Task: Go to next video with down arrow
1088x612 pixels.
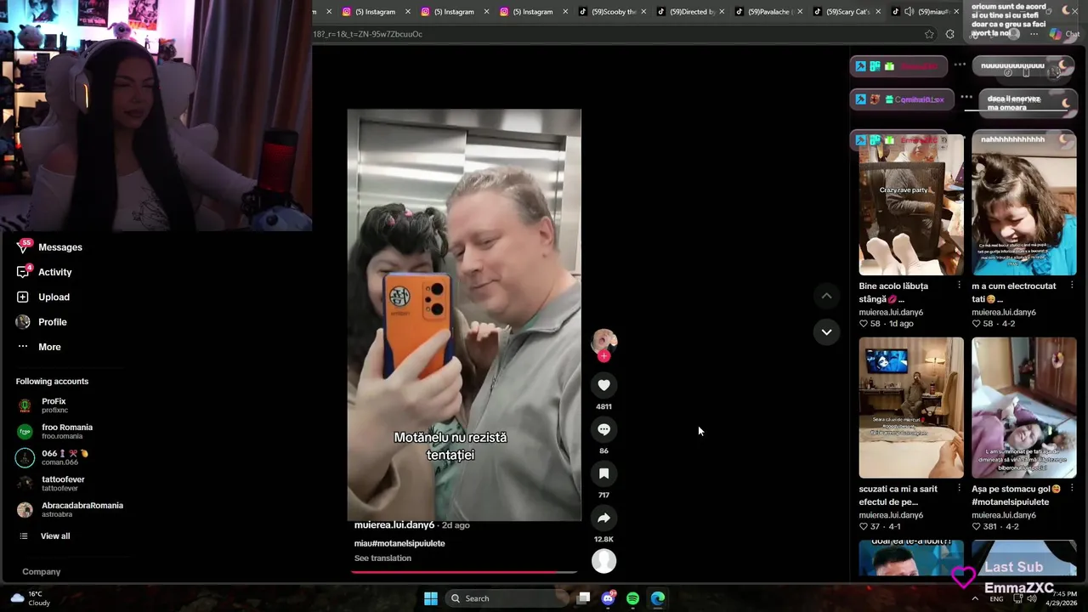Action: point(826,331)
